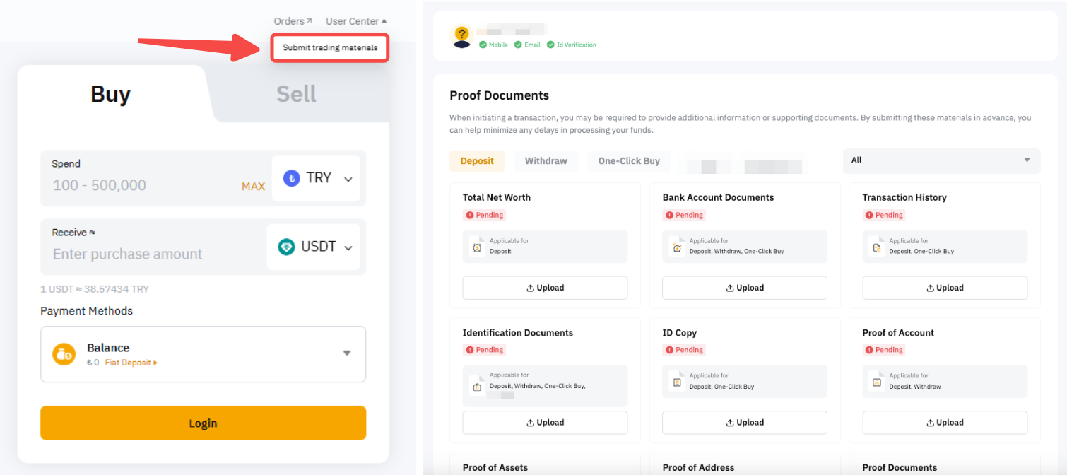Image resolution: width=1067 pixels, height=475 pixels.
Task: Click the Proof of Account file icon
Action: coord(877,382)
